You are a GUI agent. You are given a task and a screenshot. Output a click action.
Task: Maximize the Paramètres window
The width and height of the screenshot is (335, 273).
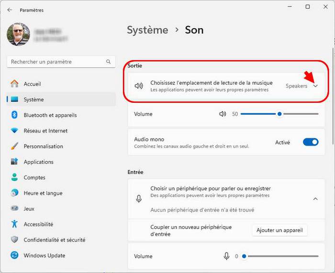307,7
